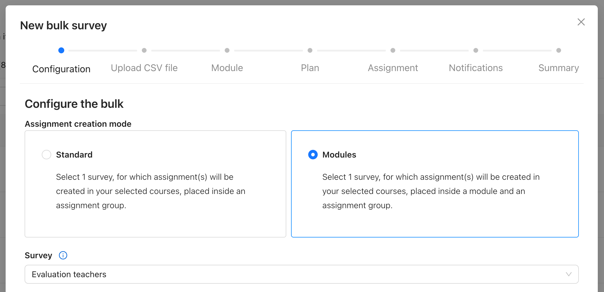This screenshot has height=292, width=604.
Task: Expand the Survey dropdown chevron arrow
Action: 568,274
